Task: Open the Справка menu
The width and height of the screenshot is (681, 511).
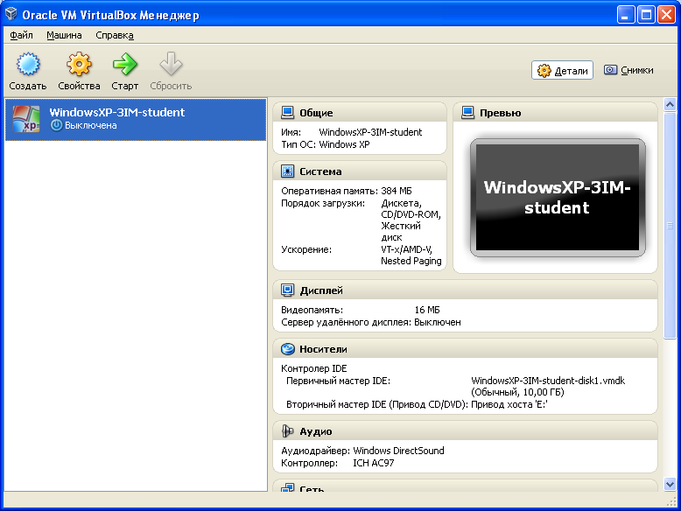Action: 115,35
